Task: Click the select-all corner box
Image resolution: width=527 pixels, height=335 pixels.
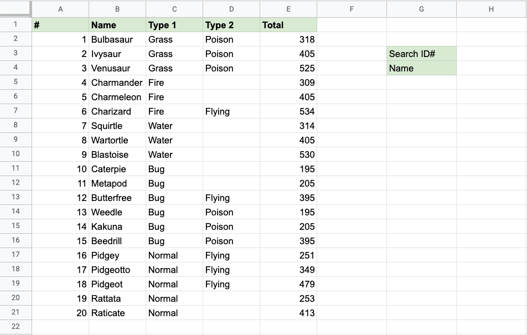Action: 15,9
